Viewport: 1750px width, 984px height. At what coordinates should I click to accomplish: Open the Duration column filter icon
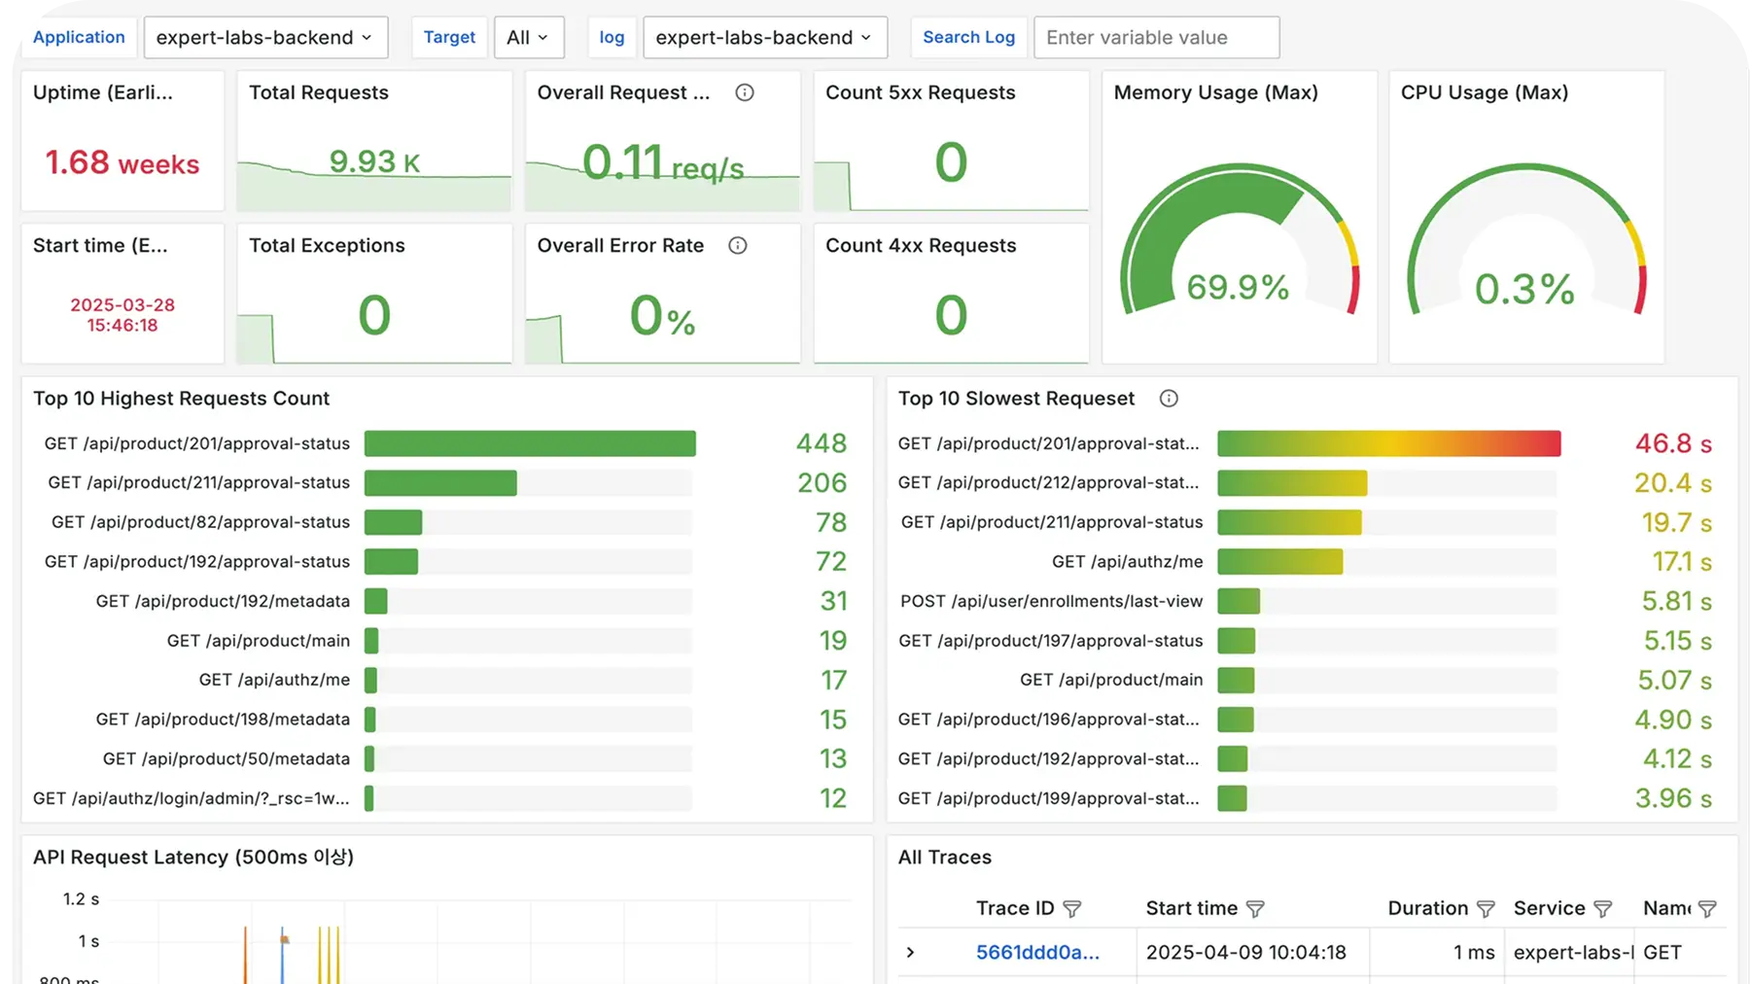tap(1486, 909)
